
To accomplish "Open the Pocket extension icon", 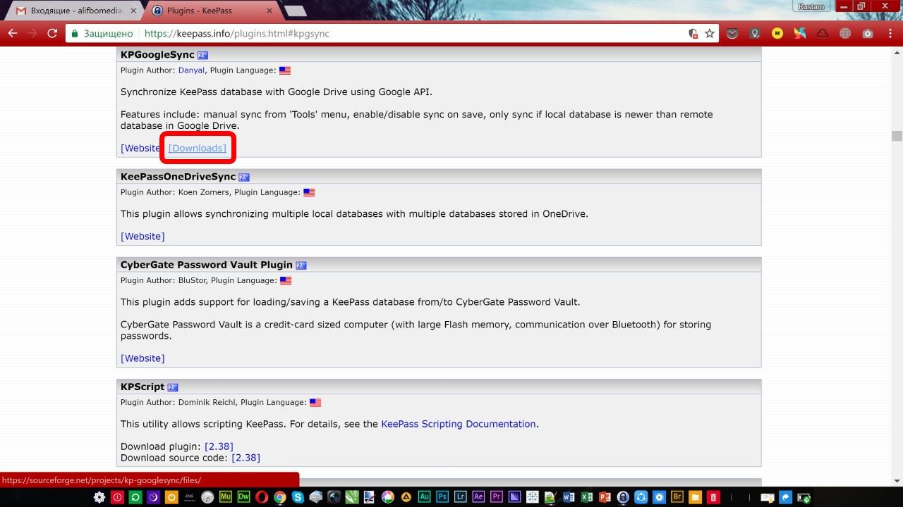I will [x=732, y=33].
